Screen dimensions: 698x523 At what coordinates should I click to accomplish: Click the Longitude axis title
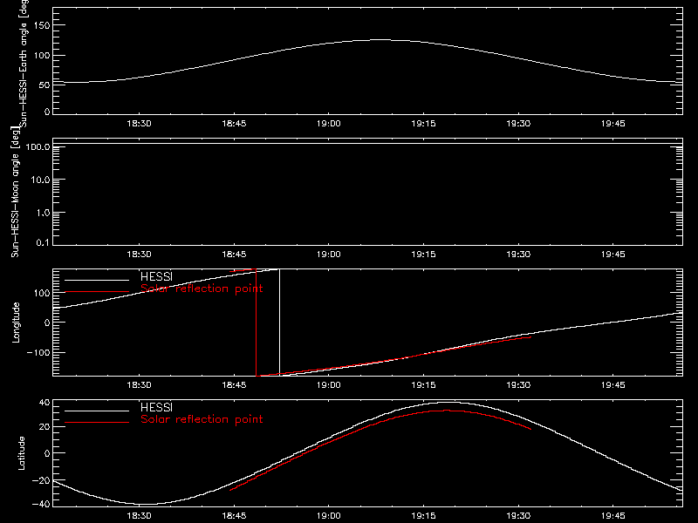tap(16, 323)
